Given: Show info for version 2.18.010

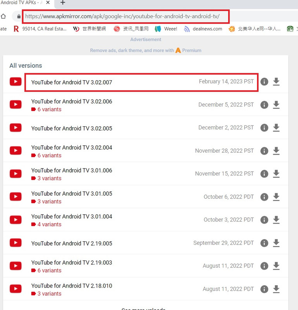Looking at the screenshot, I should 264,289.
